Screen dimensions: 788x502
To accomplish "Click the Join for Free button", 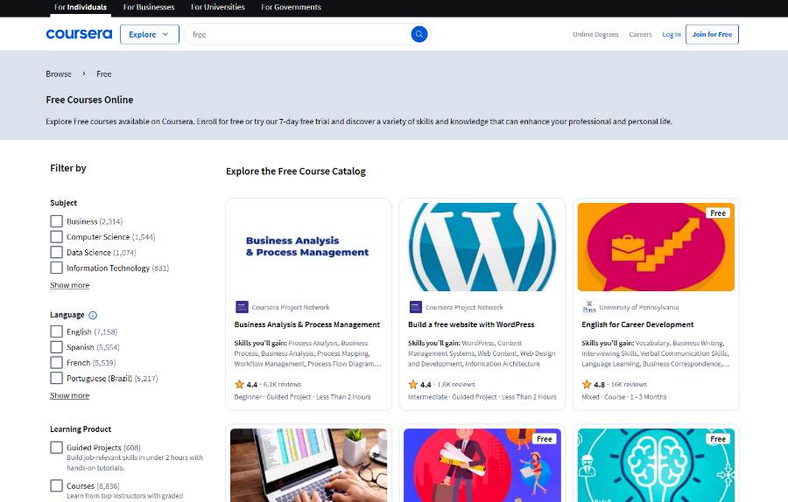I will point(712,35).
